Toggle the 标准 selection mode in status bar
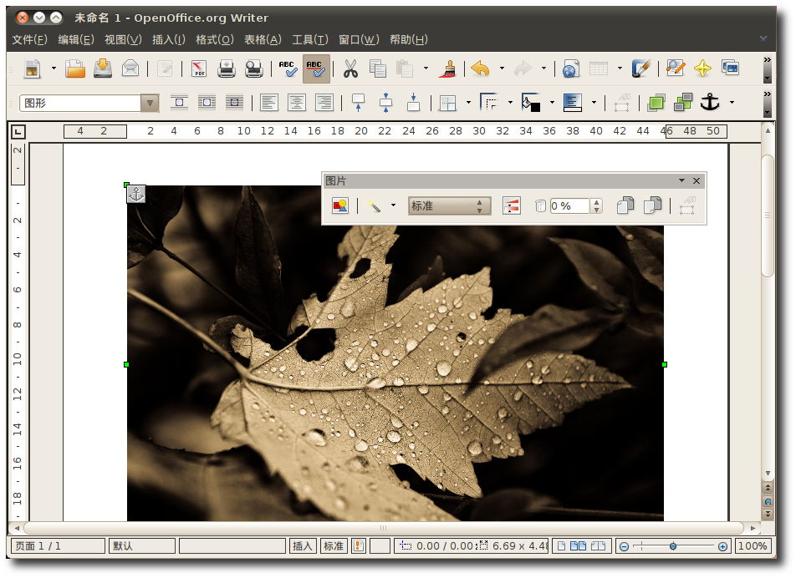796x578 pixels. coord(334,546)
